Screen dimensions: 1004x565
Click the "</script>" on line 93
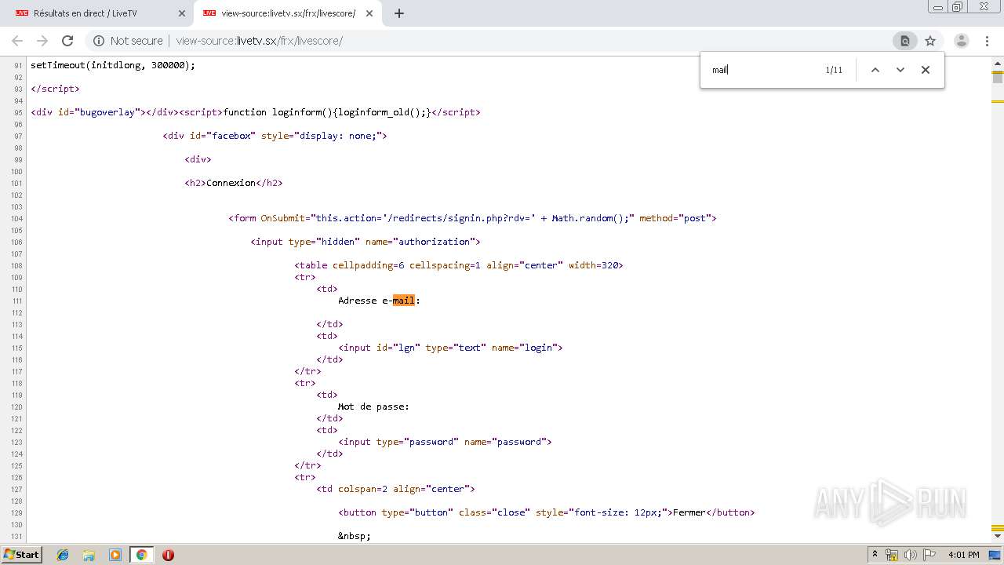pos(56,89)
